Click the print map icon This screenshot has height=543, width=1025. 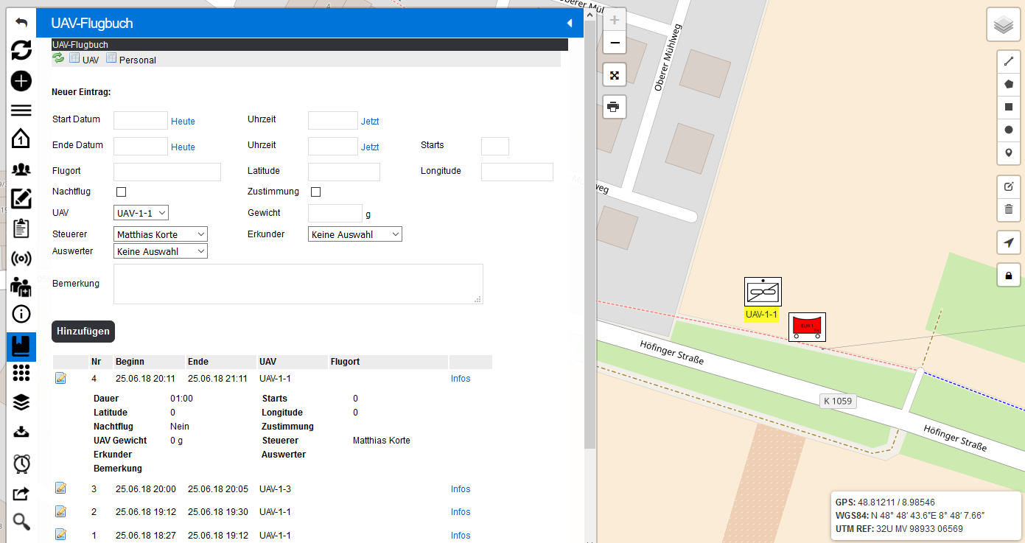pyautogui.click(x=614, y=107)
